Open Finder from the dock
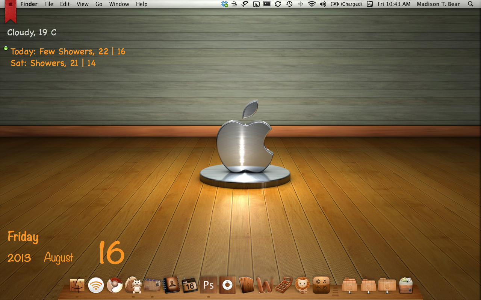Viewport: 481px width, 300px height. pos(77,286)
